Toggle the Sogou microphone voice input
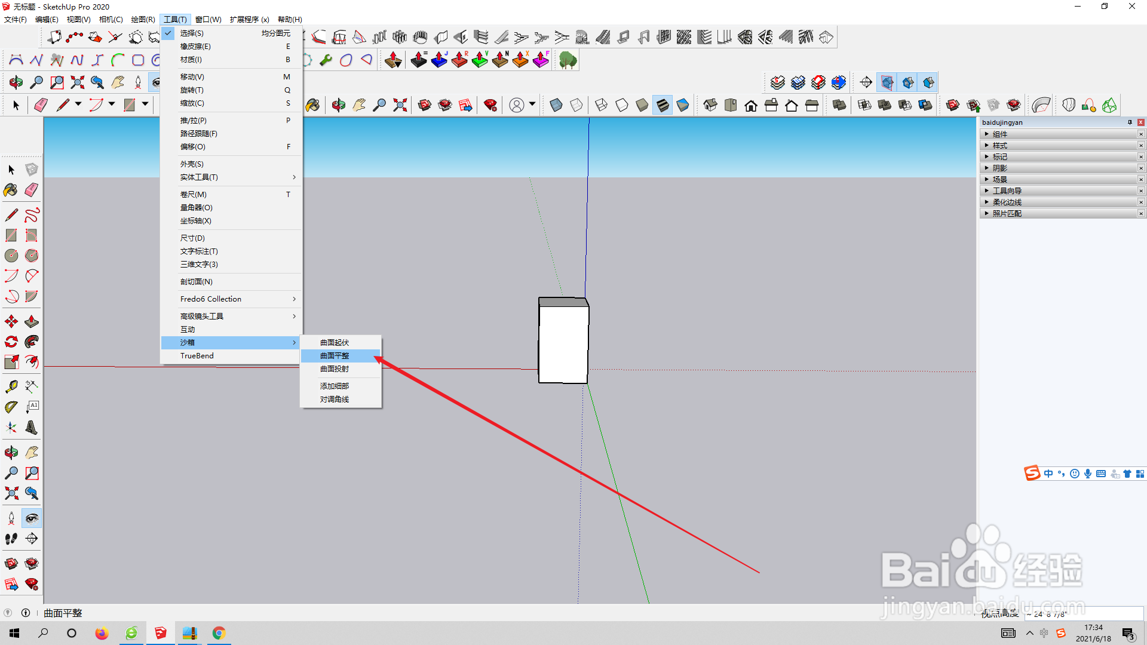This screenshot has width=1147, height=645. click(x=1088, y=474)
